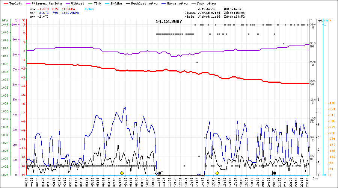Click the max humidity value 87%

click(x=55, y=9)
